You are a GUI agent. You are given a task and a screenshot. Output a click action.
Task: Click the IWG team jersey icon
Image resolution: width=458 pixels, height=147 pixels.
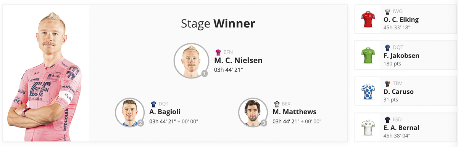[x=388, y=11]
